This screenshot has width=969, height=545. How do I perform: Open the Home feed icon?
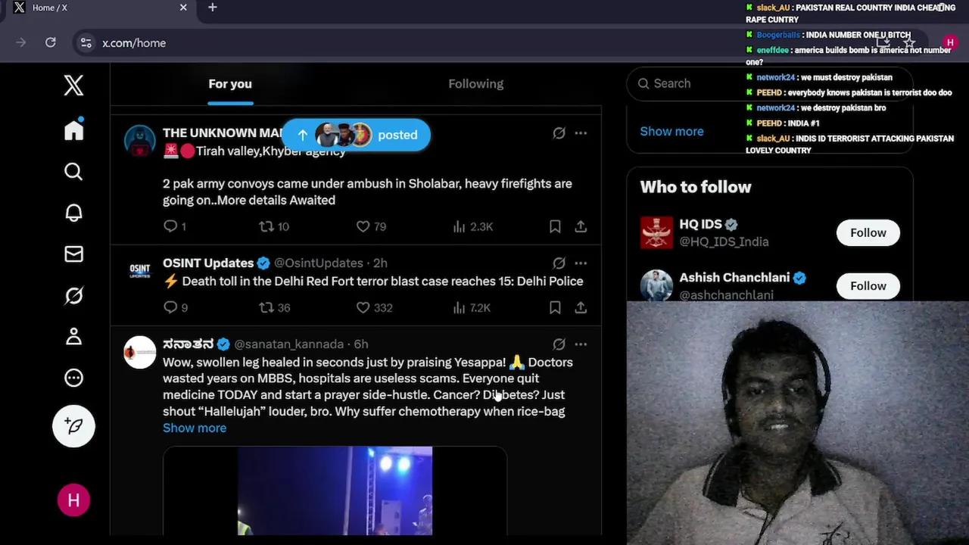click(x=73, y=129)
